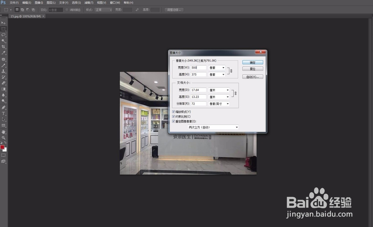
Task: Open 编辑(E) menu
Action: pos(26,3)
